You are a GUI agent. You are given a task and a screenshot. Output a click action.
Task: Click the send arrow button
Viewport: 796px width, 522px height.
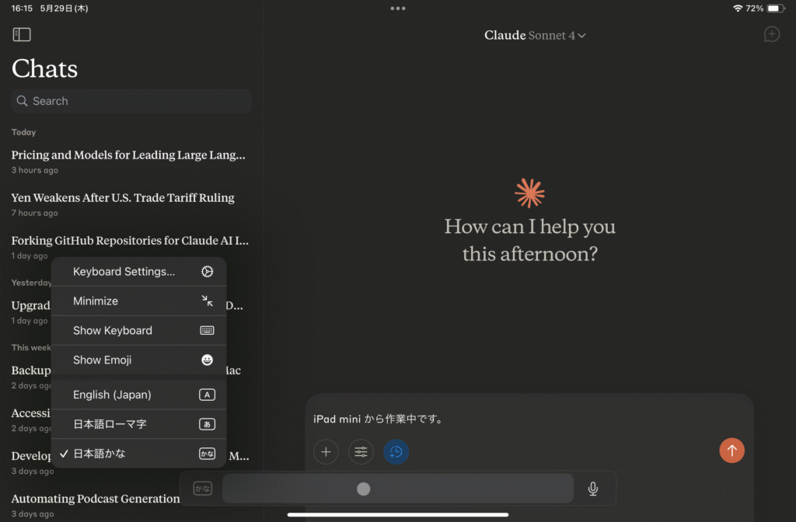click(x=731, y=450)
